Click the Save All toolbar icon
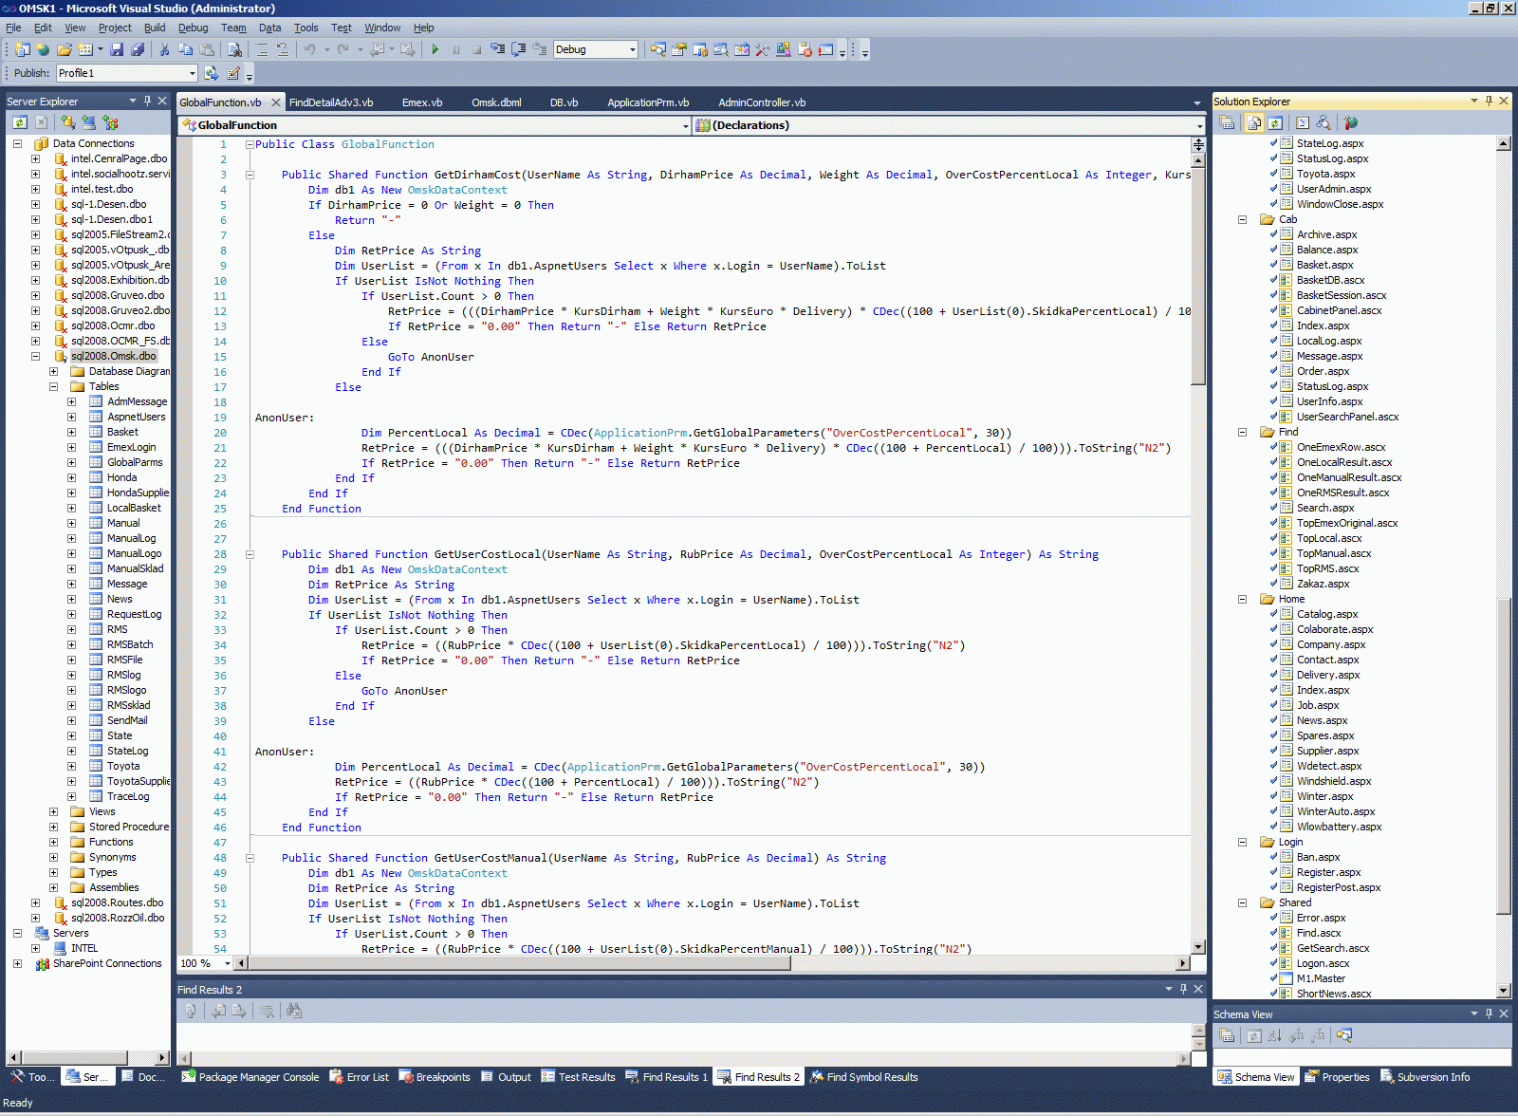This screenshot has width=1518, height=1116. point(138,49)
